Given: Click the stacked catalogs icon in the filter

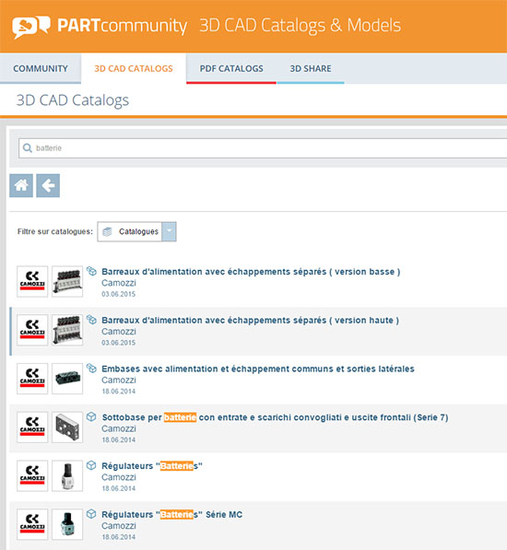Looking at the screenshot, I should [x=107, y=231].
